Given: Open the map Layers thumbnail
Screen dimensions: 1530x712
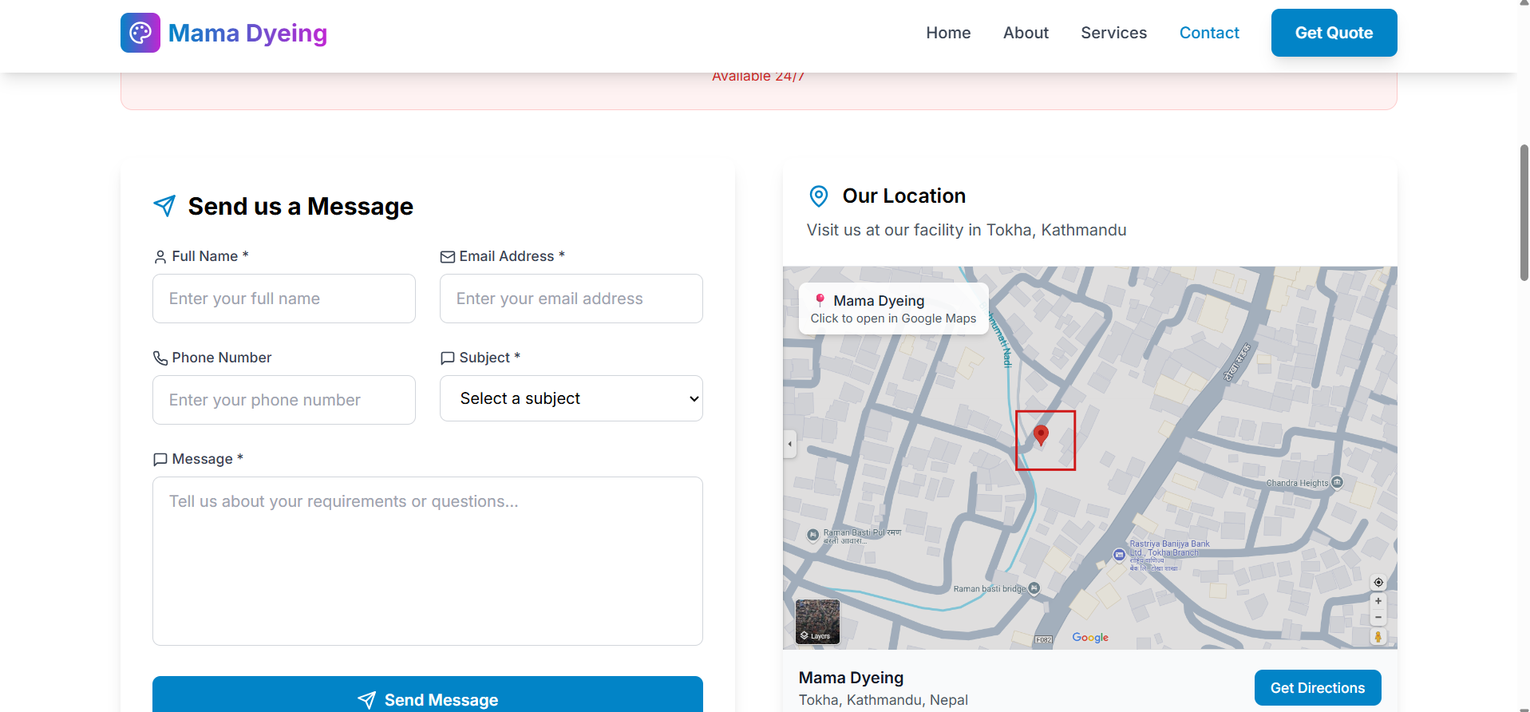Looking at the screenshot, I should pos(817,621).
